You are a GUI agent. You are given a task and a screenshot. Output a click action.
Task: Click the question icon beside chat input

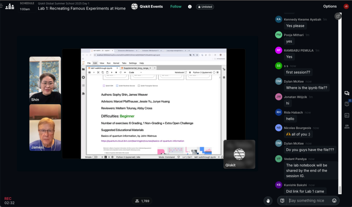coord(282,200)
